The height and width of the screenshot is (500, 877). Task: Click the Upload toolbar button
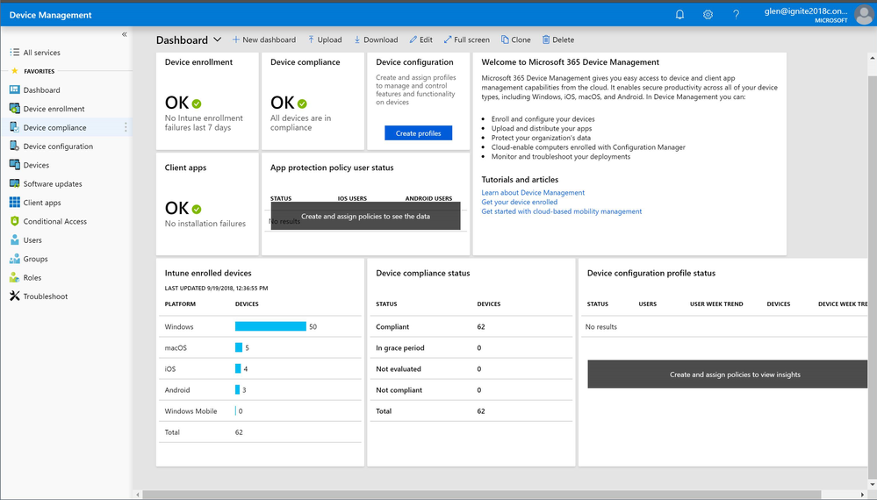325,39
